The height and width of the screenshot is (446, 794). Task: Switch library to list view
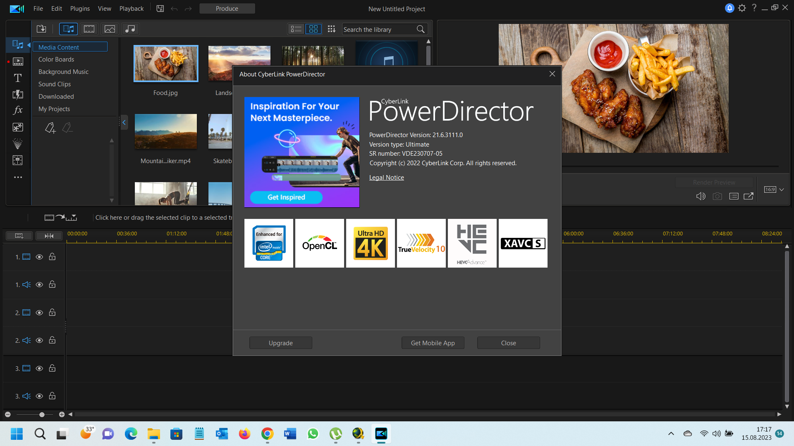click(296, 29)
